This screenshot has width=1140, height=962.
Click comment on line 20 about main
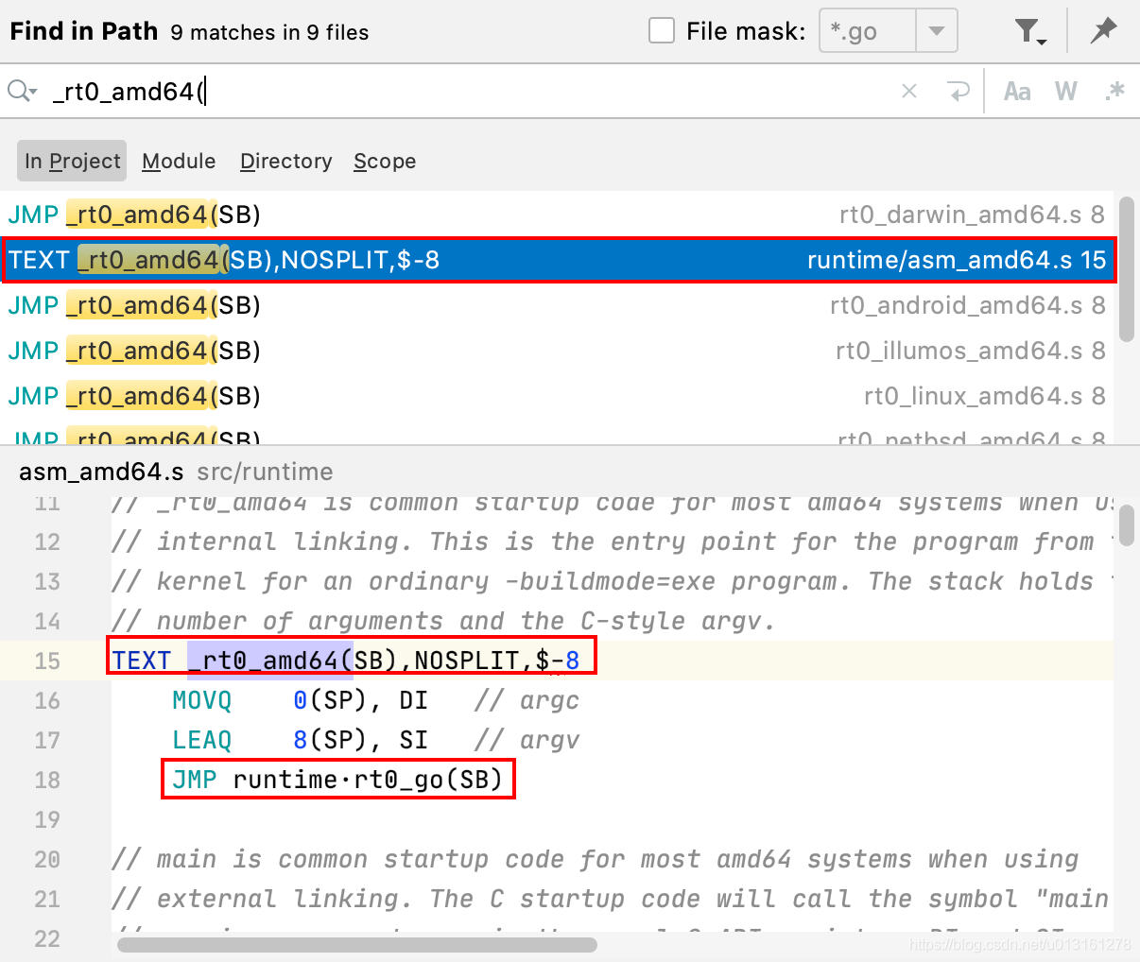pos(596,859)
